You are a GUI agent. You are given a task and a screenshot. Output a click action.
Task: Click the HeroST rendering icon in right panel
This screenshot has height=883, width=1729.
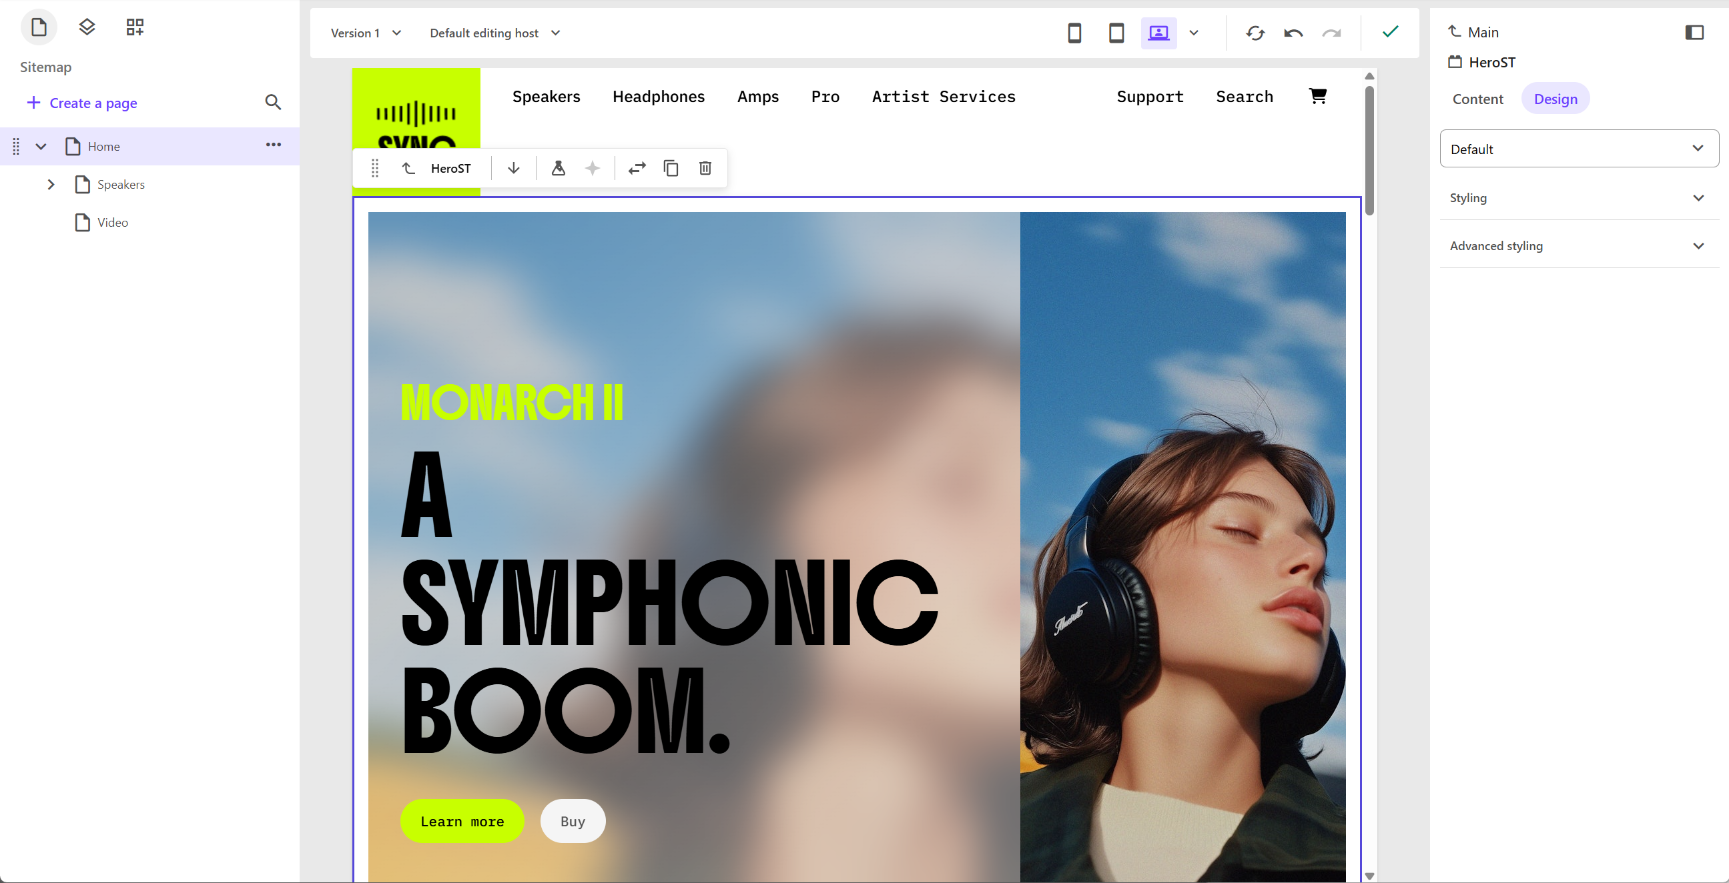click(x=1455, y=62)
